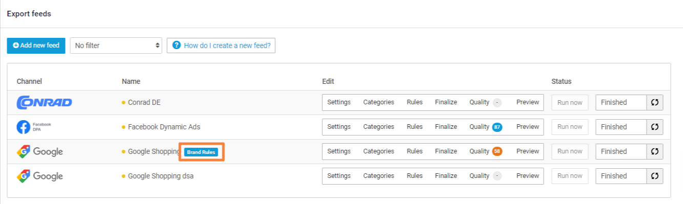Click Run now in Google Shopping Brand Rules row
Screen dimensions: 683x204
pos(570,151)
